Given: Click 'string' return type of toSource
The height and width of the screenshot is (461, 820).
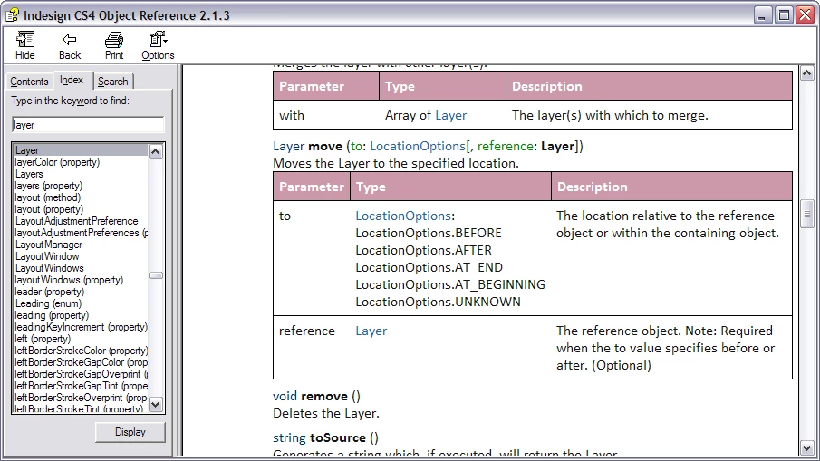Looking at the screenshot, I should coord(289,437).
